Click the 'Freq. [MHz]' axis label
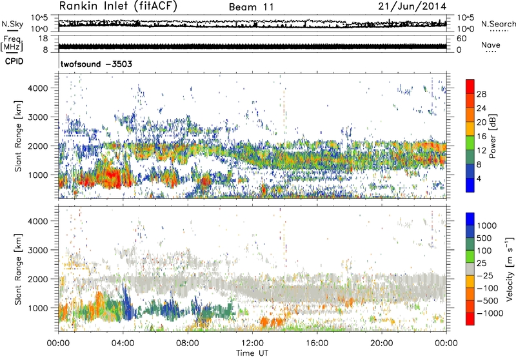This screenshot has height=357, width=516. tap(12, 43)
